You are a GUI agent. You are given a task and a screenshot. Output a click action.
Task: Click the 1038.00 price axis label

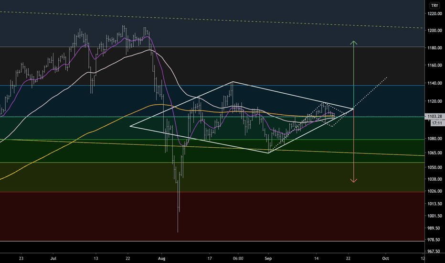click(435, 179)
